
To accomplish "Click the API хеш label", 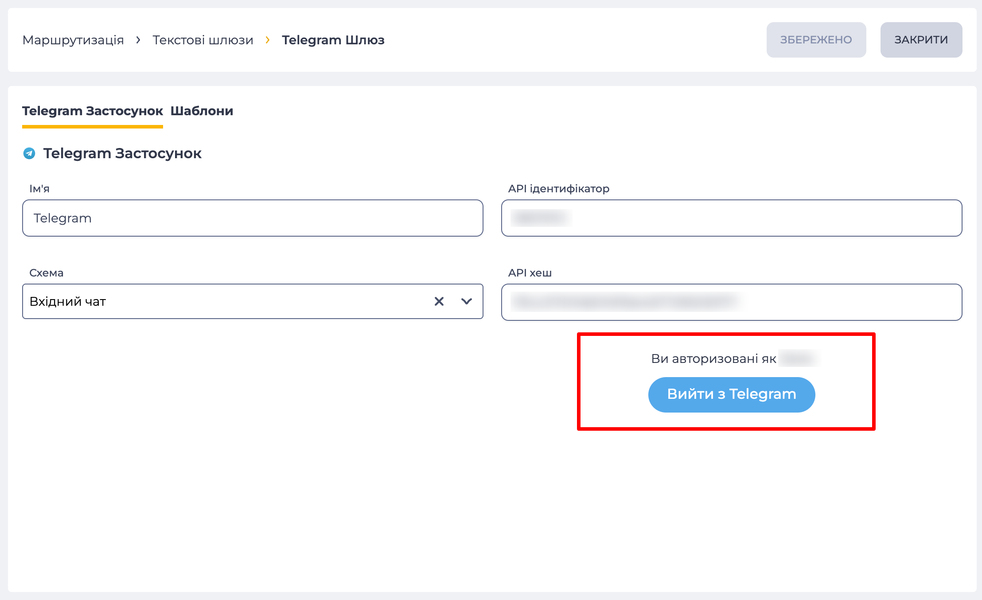I will click(530, 273).
